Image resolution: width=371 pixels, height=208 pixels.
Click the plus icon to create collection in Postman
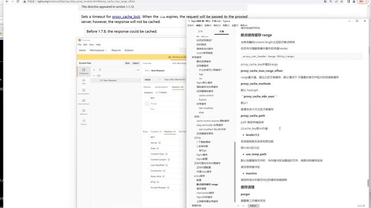(x=94, y=70)
